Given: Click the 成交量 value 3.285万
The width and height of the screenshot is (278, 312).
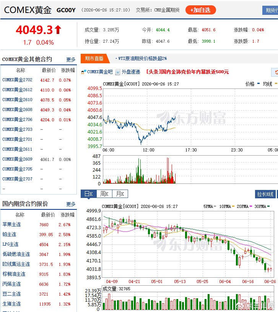Looking at the screenshot, I should click(111, 30).
